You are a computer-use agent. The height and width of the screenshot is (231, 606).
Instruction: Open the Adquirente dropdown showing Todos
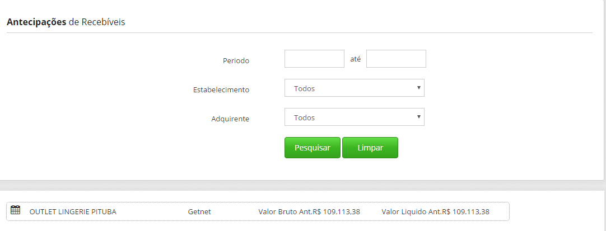click(x=355, y=117)
